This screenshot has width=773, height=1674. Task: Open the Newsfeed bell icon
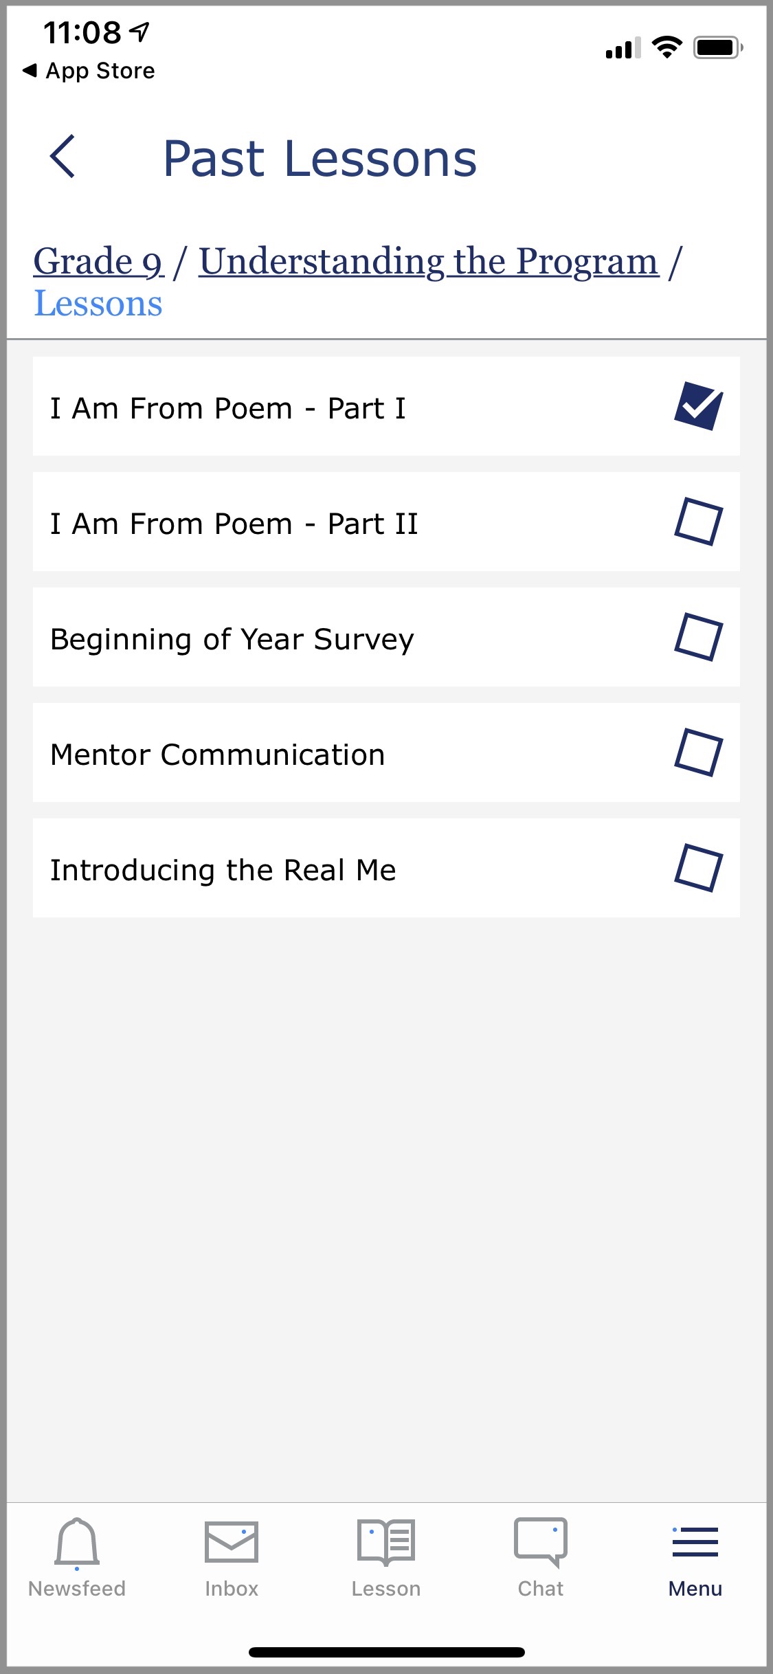tap(77, 1543)
